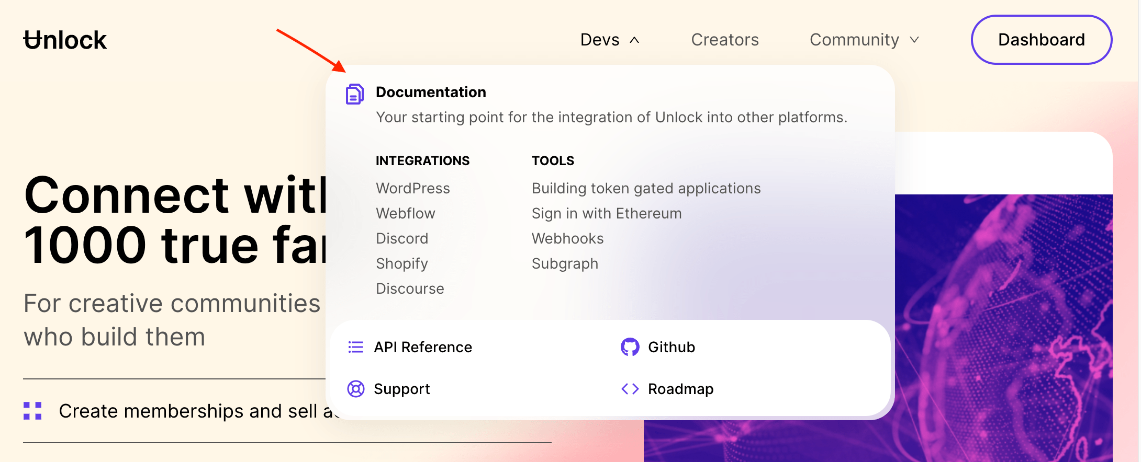The height and width of the screenshot is (462, 1141).
Task: Click the purple globe hero image
Action: pyautogui.click(x=1003, y=328)
